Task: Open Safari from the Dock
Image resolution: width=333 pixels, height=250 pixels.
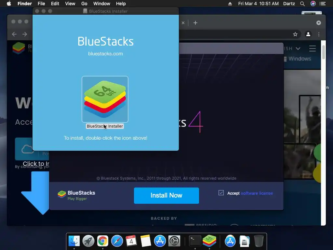Action: coord(117,241)
